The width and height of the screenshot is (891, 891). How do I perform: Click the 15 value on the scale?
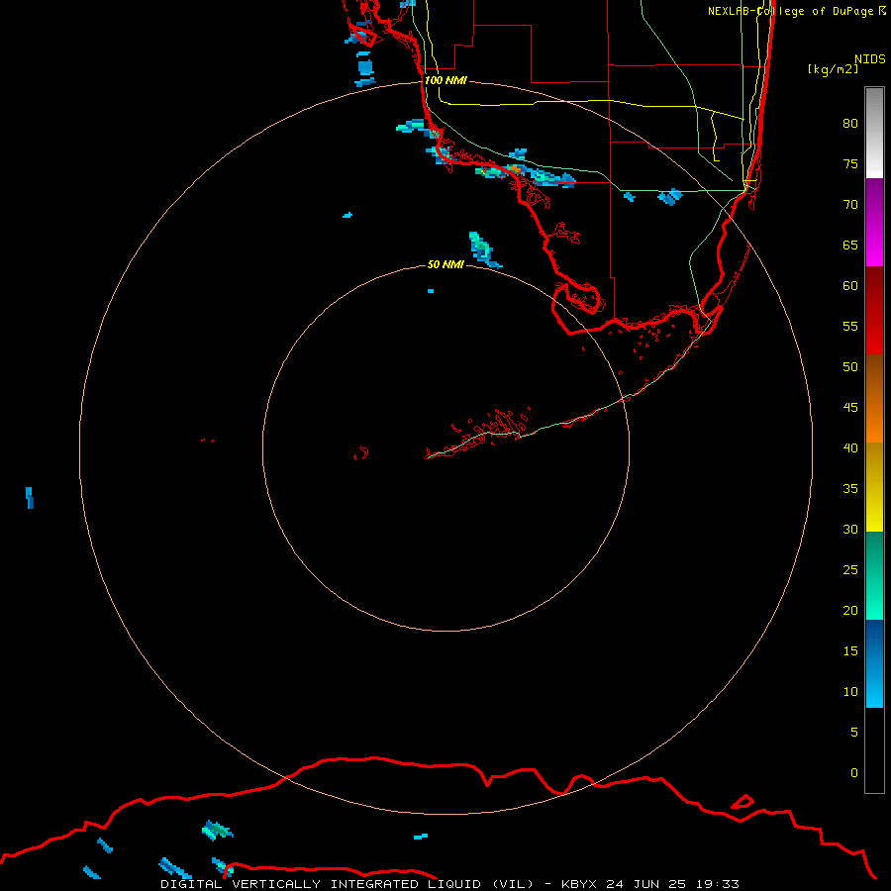pyautogui.click(x=850, y=650)
